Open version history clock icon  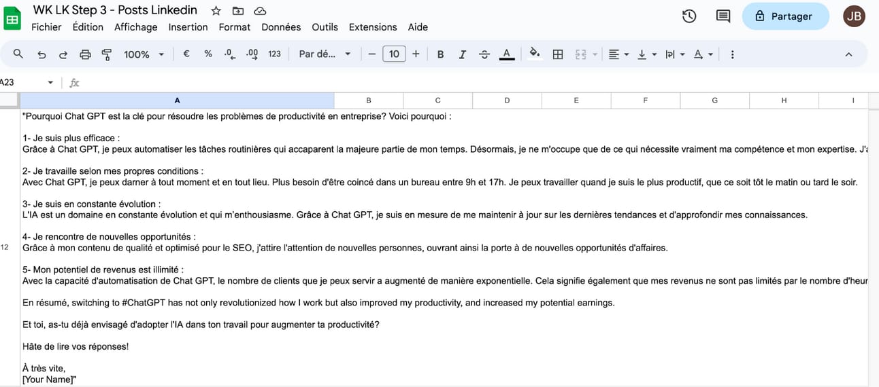click(x=689, y=16)
